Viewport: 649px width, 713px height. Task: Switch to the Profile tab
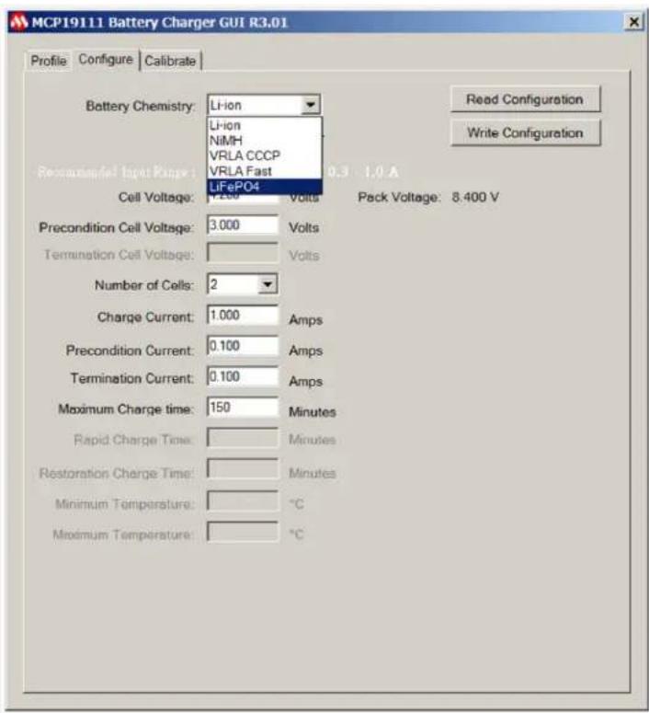pyautogui.click(x=49, y=61)
